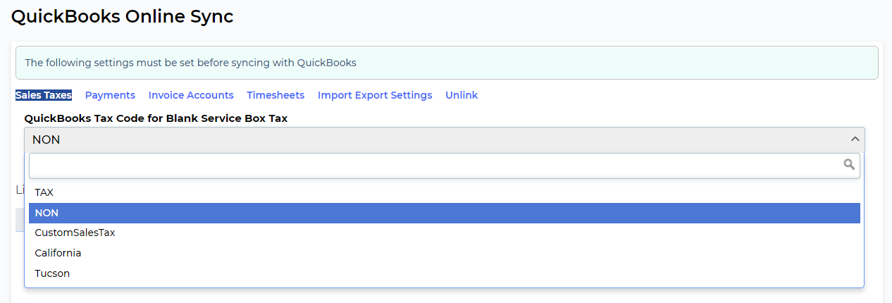Choose Tucson tax code option
892x303 pixels.
[445, 273]
